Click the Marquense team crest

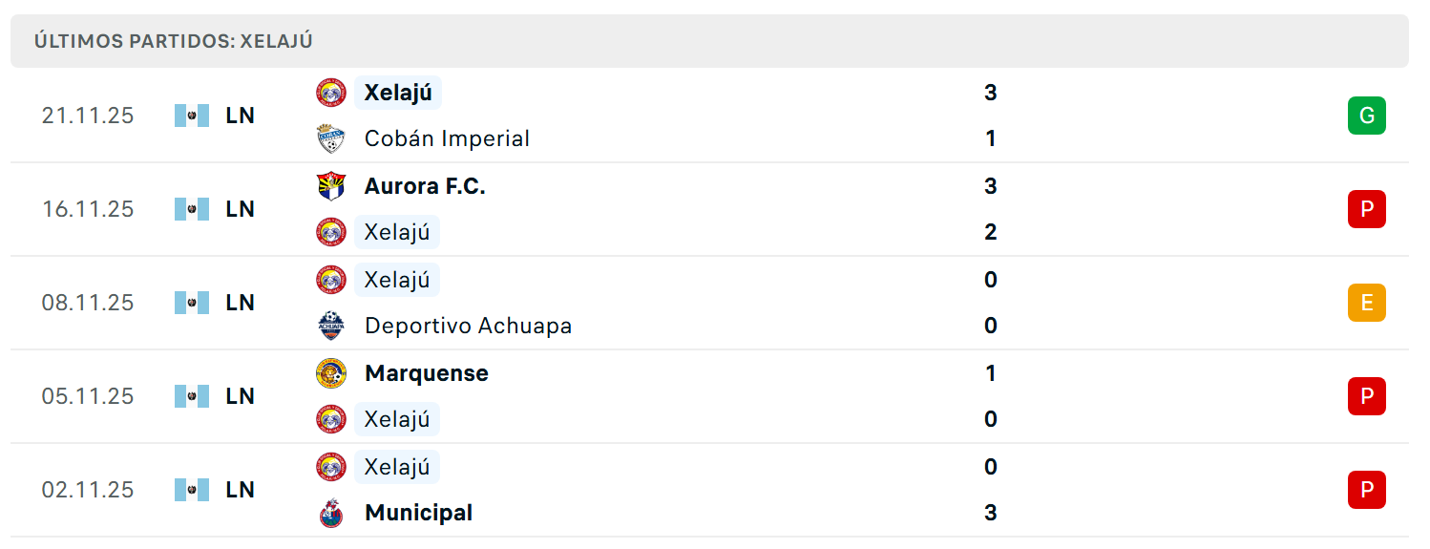coord(331,373)
